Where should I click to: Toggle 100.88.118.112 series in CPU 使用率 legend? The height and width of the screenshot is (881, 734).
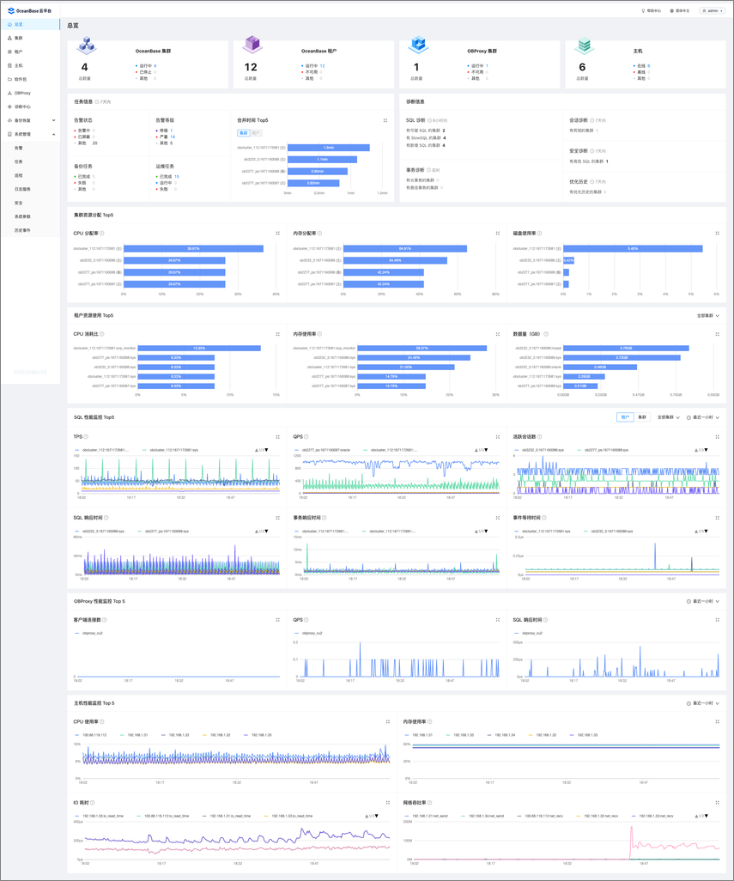click(90, 735)
